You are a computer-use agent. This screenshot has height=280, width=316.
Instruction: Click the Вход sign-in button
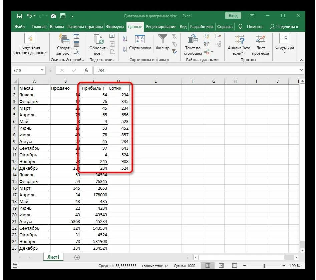point(233,15)
